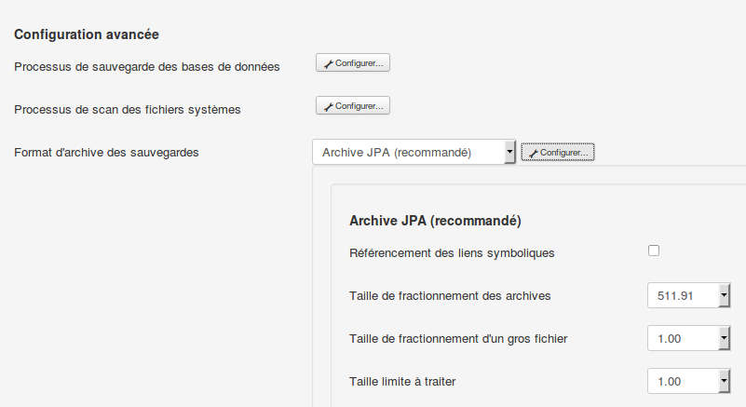Click Taille de fractionnement des archives label
Image resolution: width=746 pixels, height=407 pixels.
450,295
